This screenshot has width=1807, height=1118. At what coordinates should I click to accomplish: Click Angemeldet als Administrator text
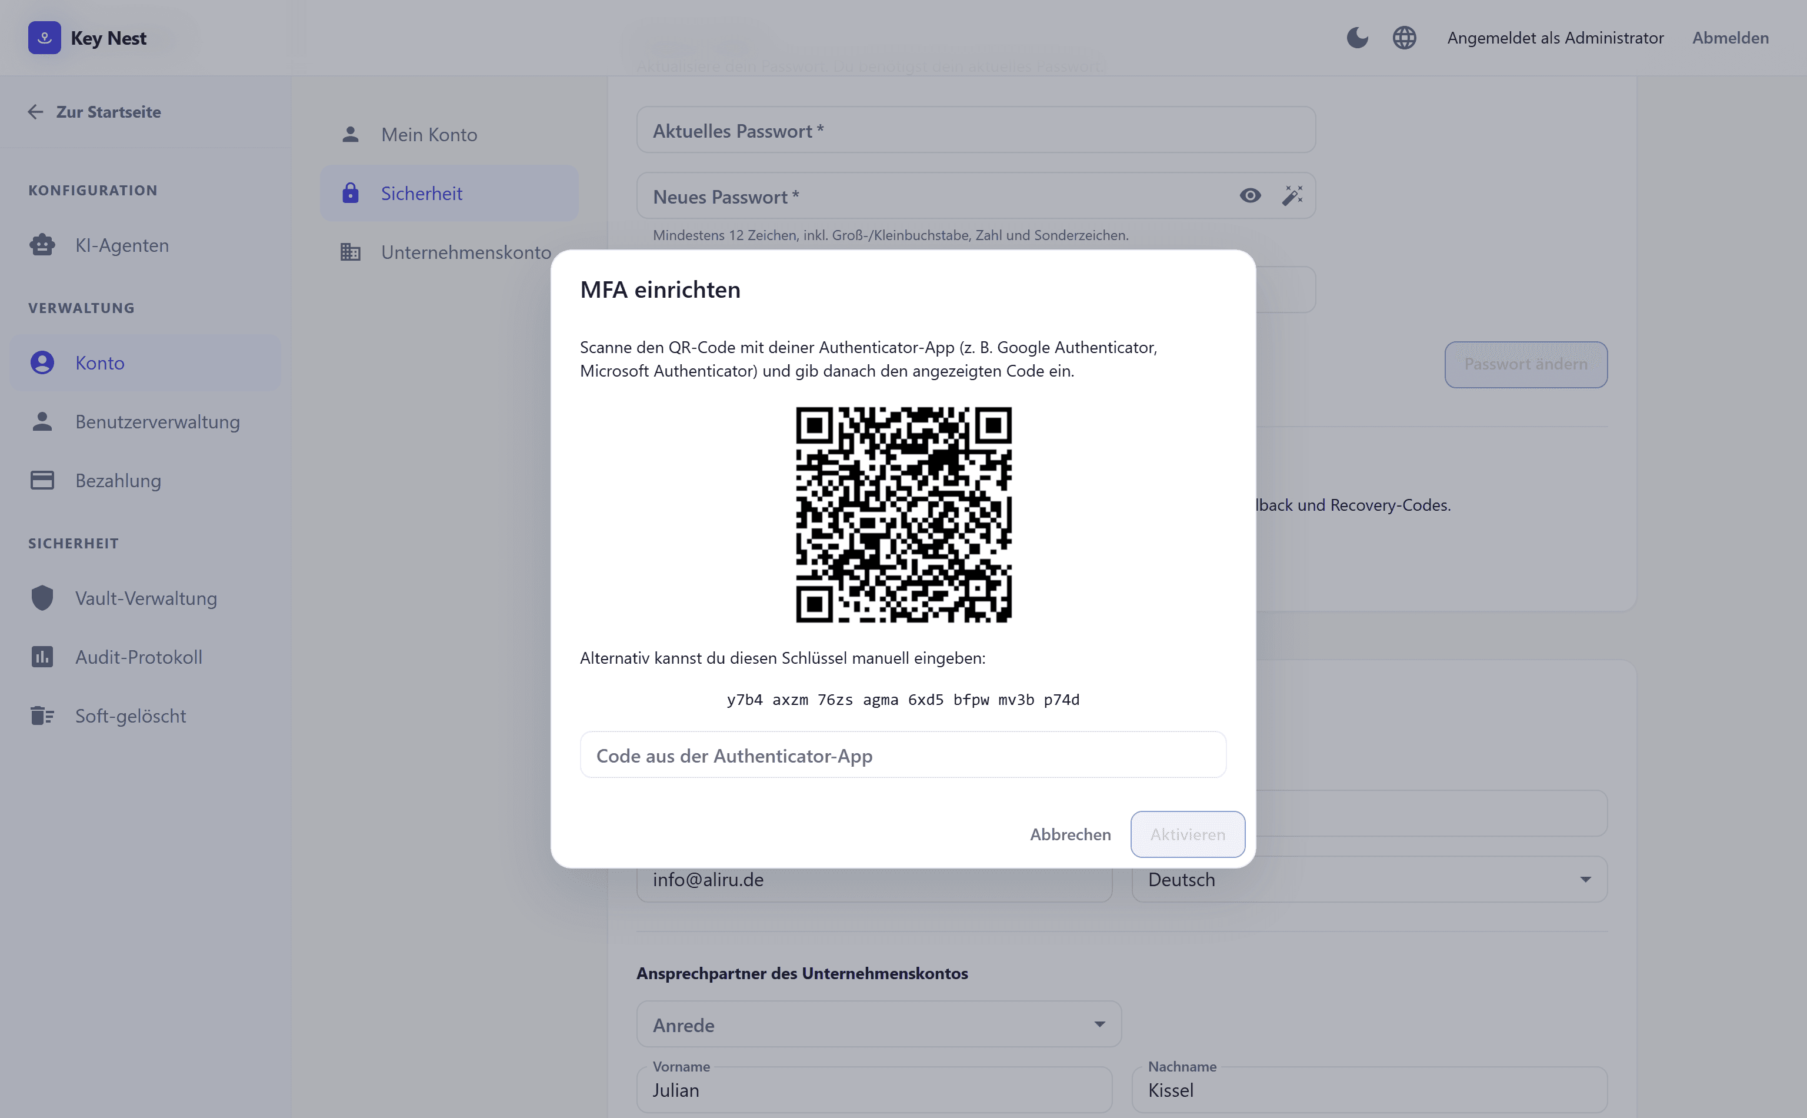[x=1556, y=38]
